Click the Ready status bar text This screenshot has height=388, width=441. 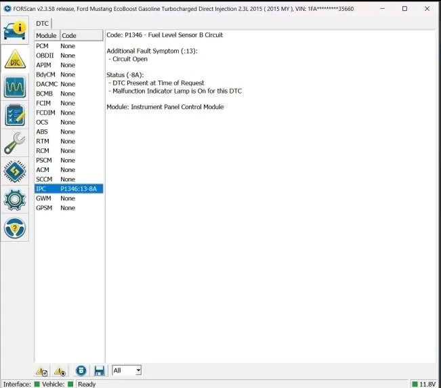click(87, 384)
